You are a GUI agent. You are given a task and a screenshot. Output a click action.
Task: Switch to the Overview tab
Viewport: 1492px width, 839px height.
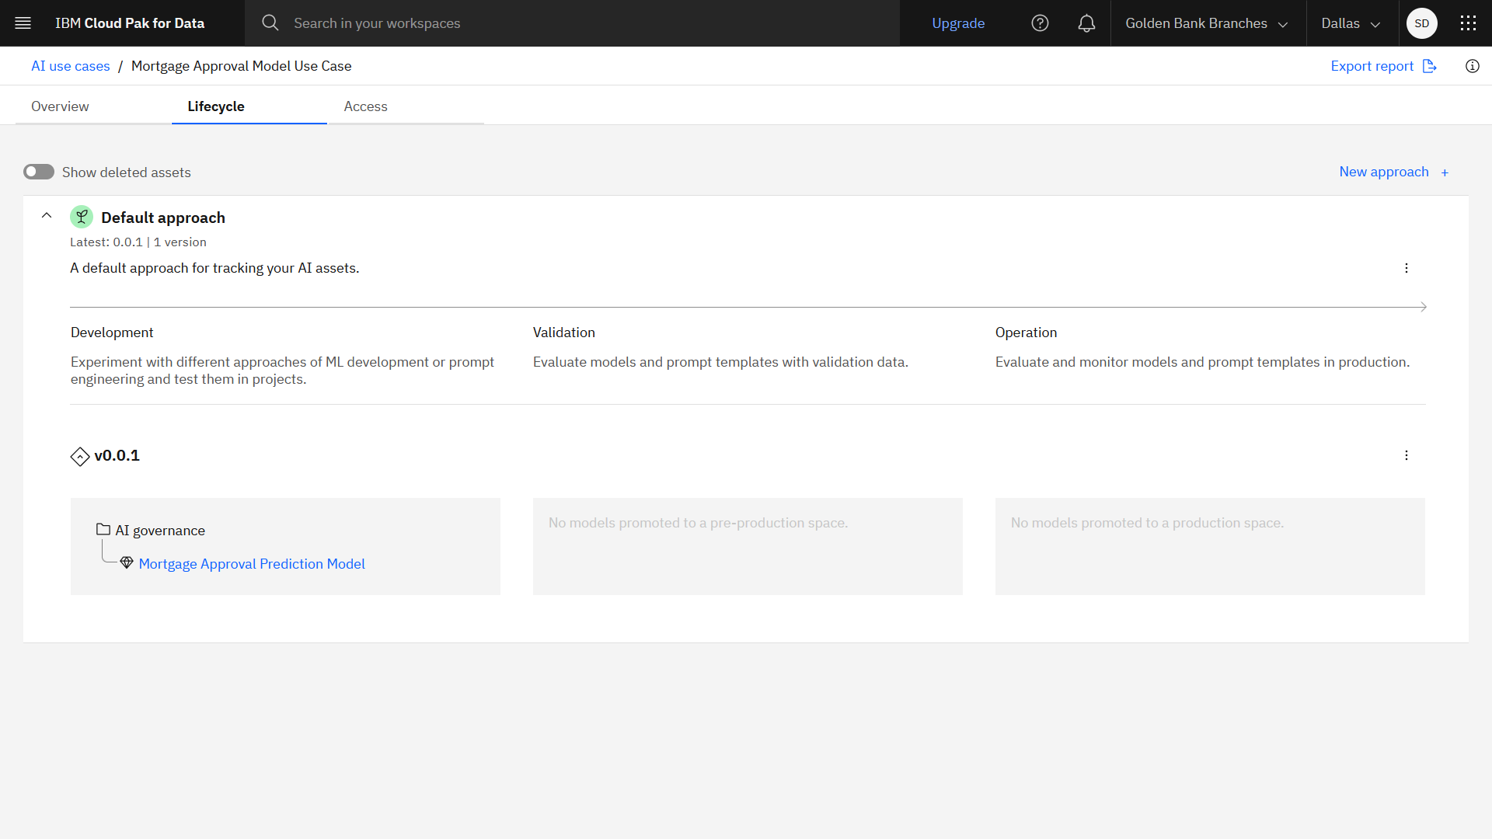(x=93, y=106)
